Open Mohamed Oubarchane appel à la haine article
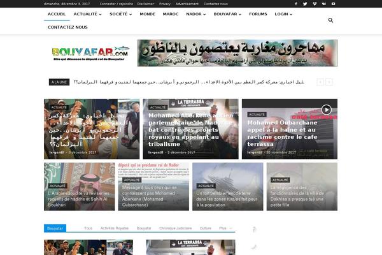 282,133
